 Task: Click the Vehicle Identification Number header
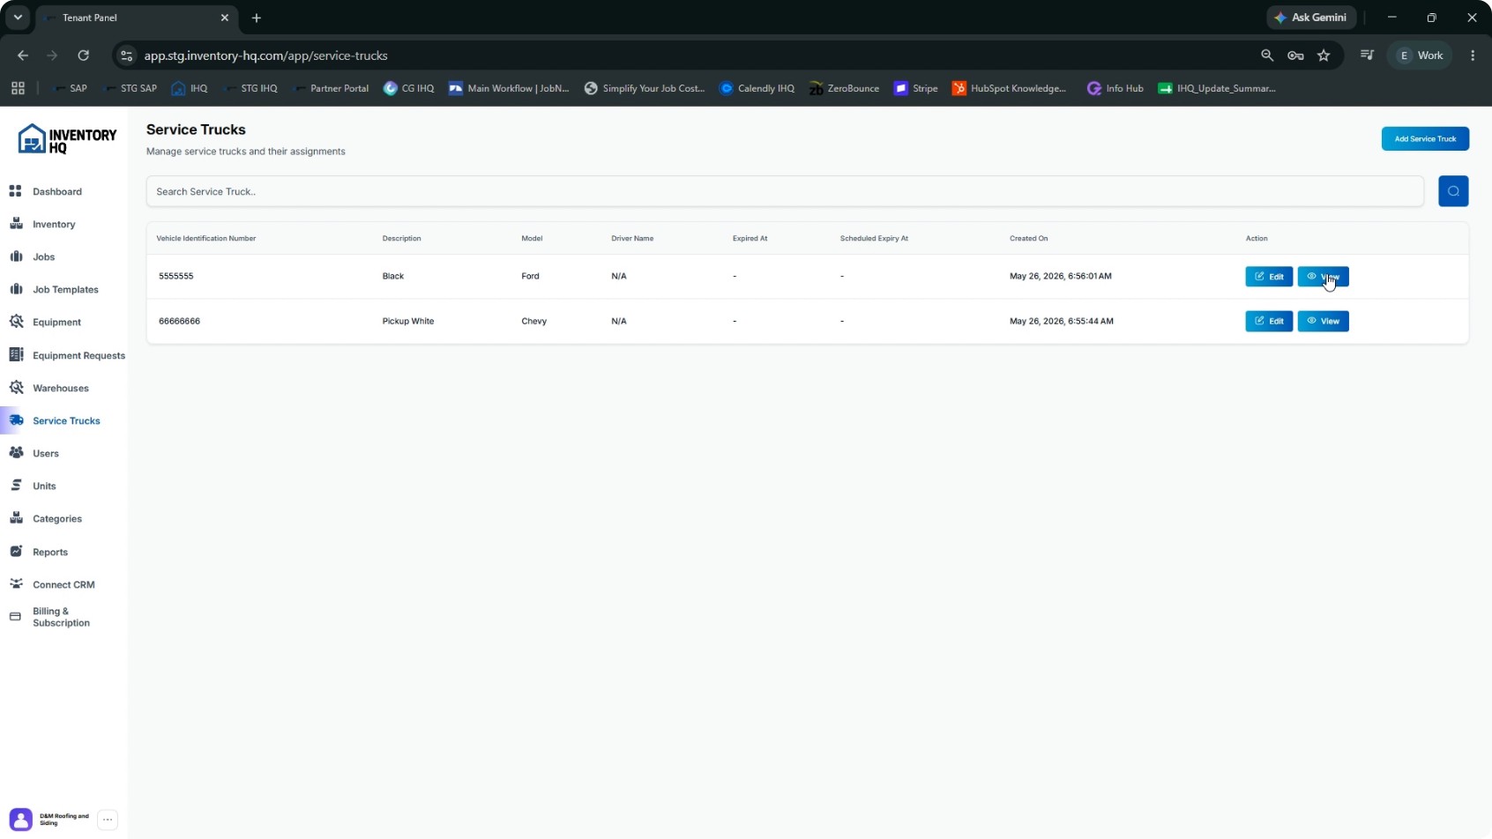click(206, 238)
